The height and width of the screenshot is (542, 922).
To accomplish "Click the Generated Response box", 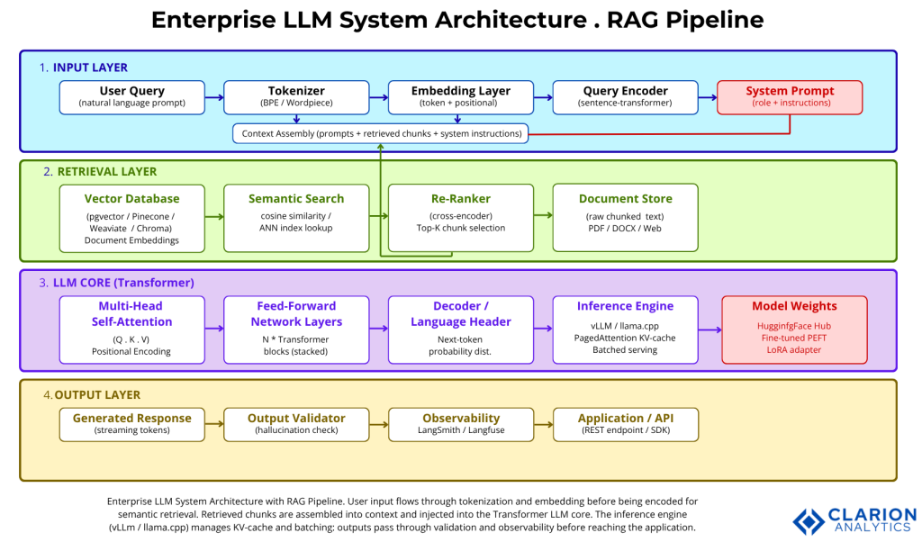I will click(131, 424).
